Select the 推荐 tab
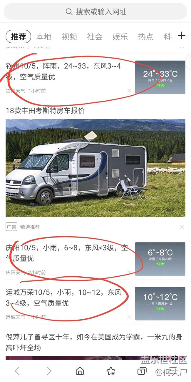The height and width of the screenshot is (382, 191). click(19, 36)
